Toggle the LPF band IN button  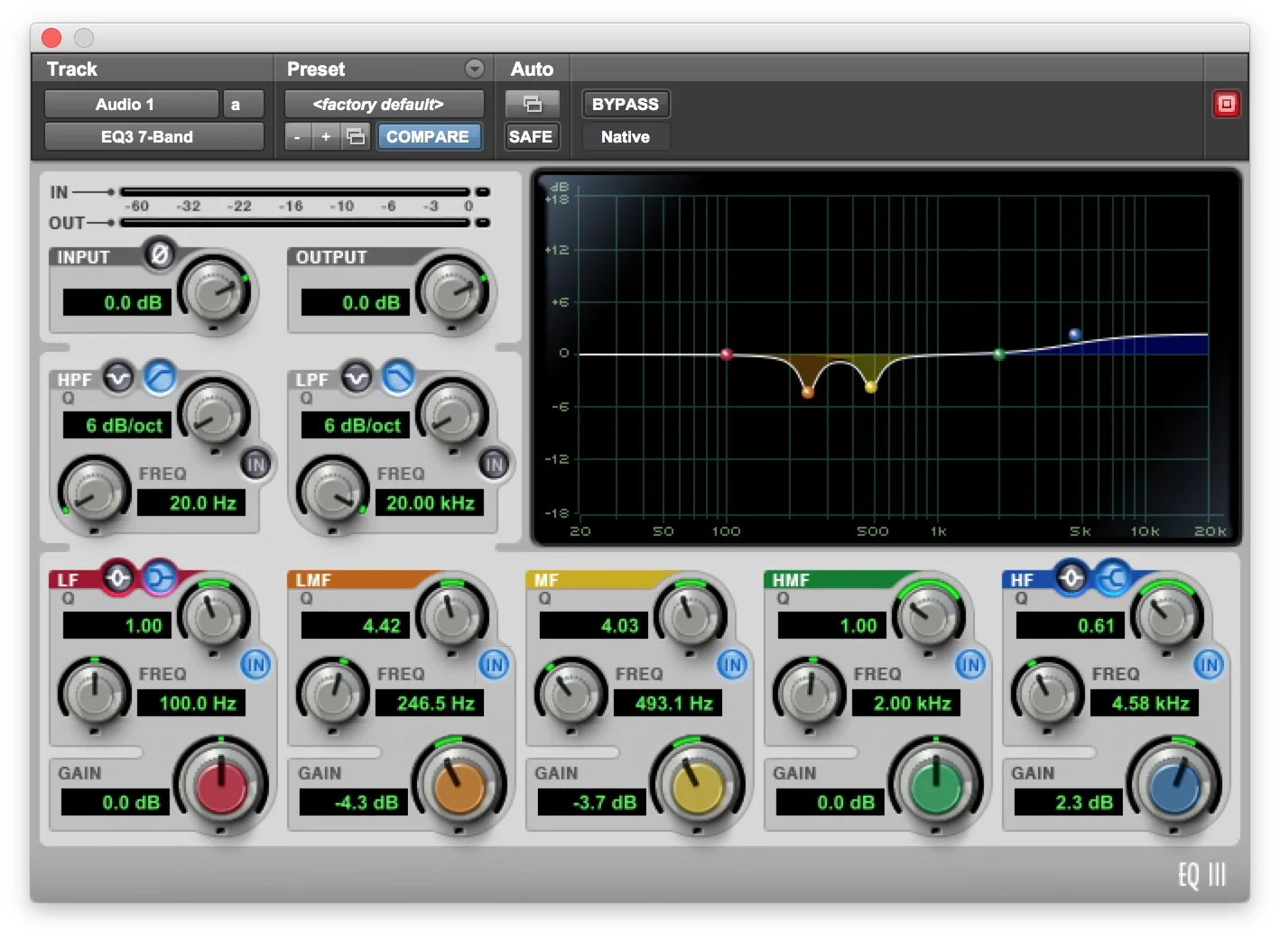coord(494,464)
